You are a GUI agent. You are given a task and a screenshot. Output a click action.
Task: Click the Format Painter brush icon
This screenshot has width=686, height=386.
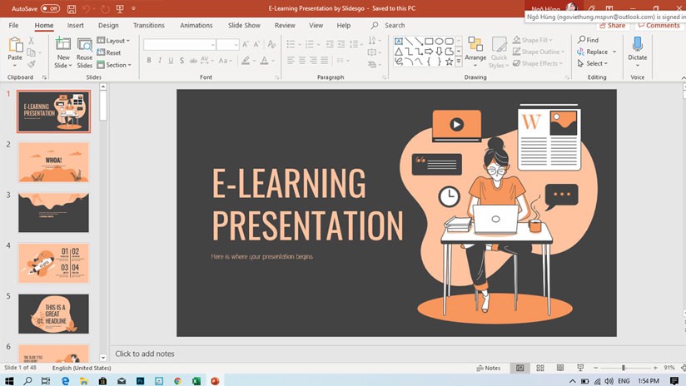31,64
